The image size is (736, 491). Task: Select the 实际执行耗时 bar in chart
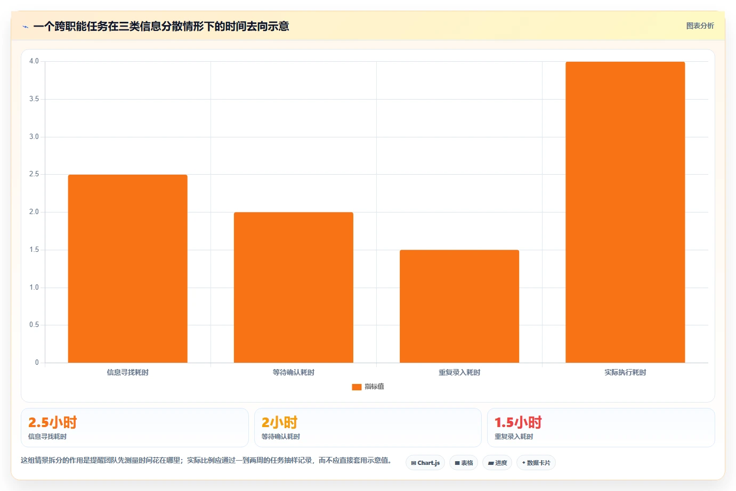[x=625, y=212]
